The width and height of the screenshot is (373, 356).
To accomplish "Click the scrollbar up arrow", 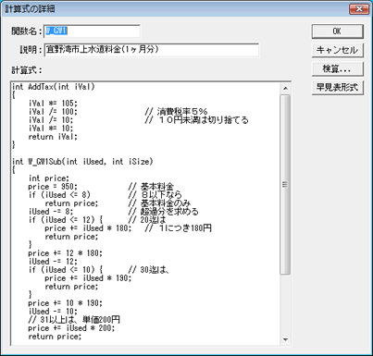I will click(x=285, y=89).
